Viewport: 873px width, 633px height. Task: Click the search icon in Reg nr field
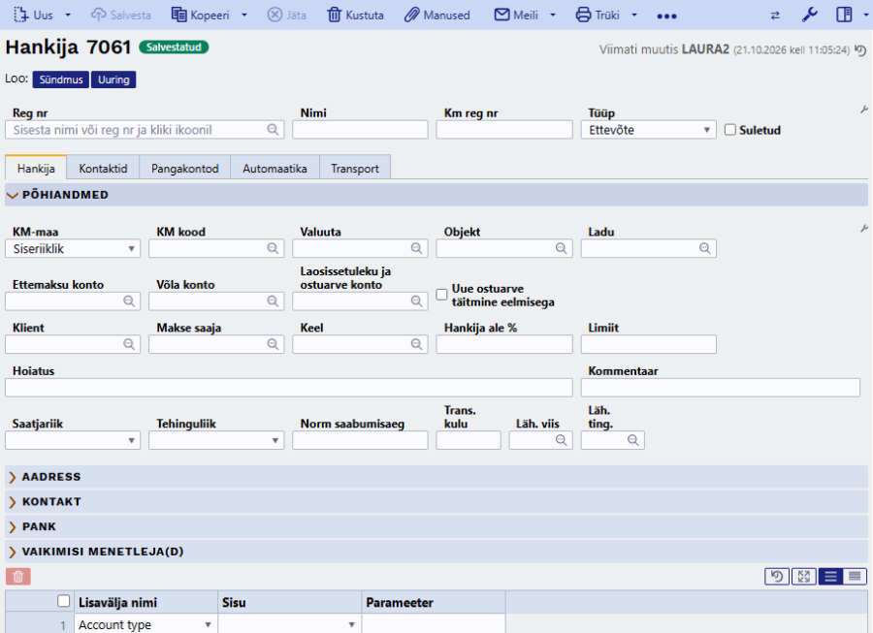click(x=273, y=130)
